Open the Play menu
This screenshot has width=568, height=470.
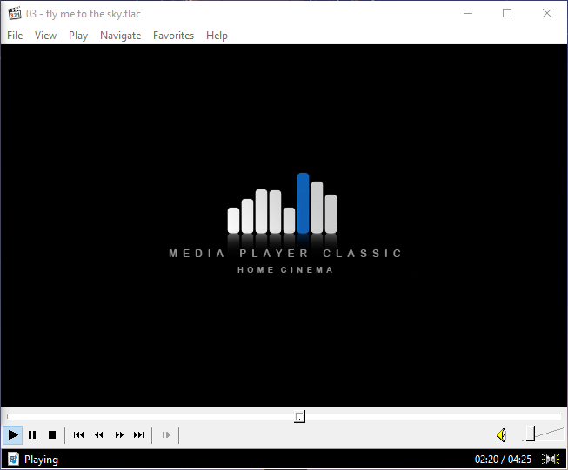point(78,36)
